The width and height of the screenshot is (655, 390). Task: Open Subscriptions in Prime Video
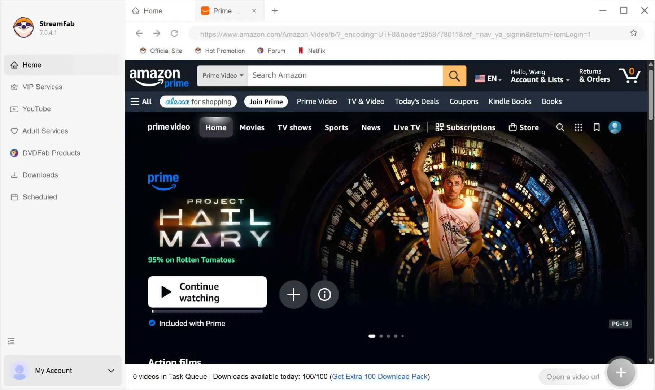pos(465,127)
